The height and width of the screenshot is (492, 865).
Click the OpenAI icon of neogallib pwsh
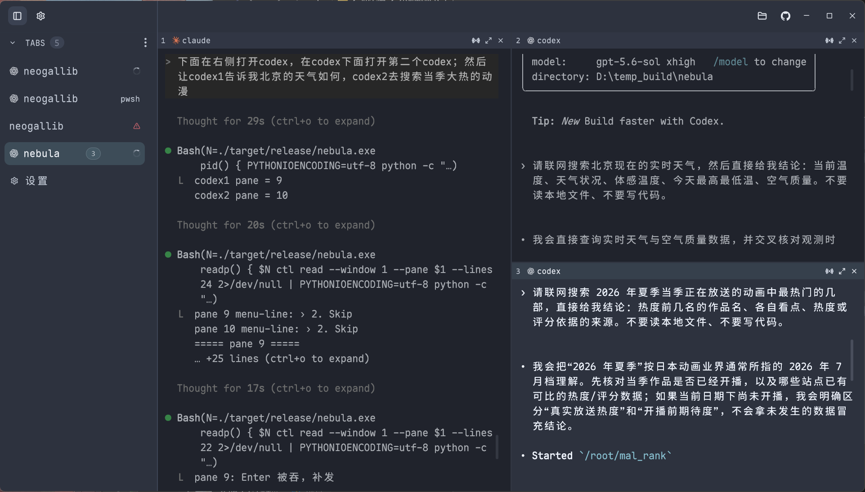pyautogui.click(x=14, y=98)
